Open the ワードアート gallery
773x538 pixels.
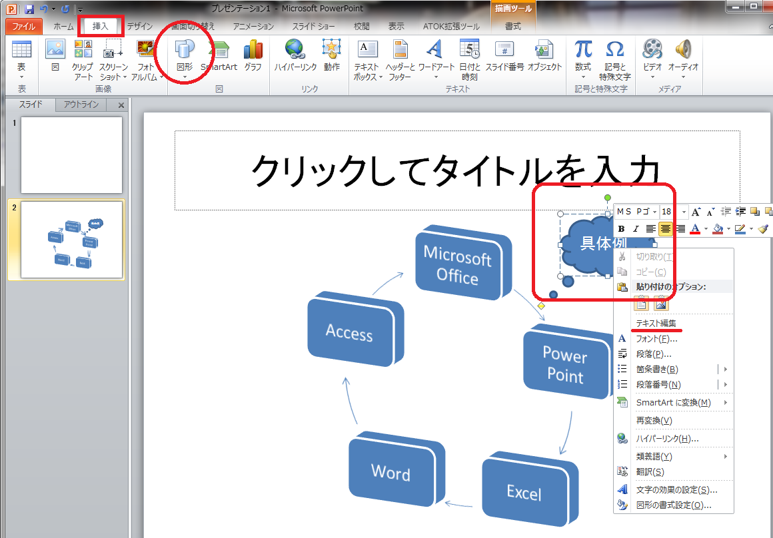coord(436,59)
